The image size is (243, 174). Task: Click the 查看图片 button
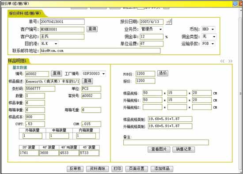[159, 149]
